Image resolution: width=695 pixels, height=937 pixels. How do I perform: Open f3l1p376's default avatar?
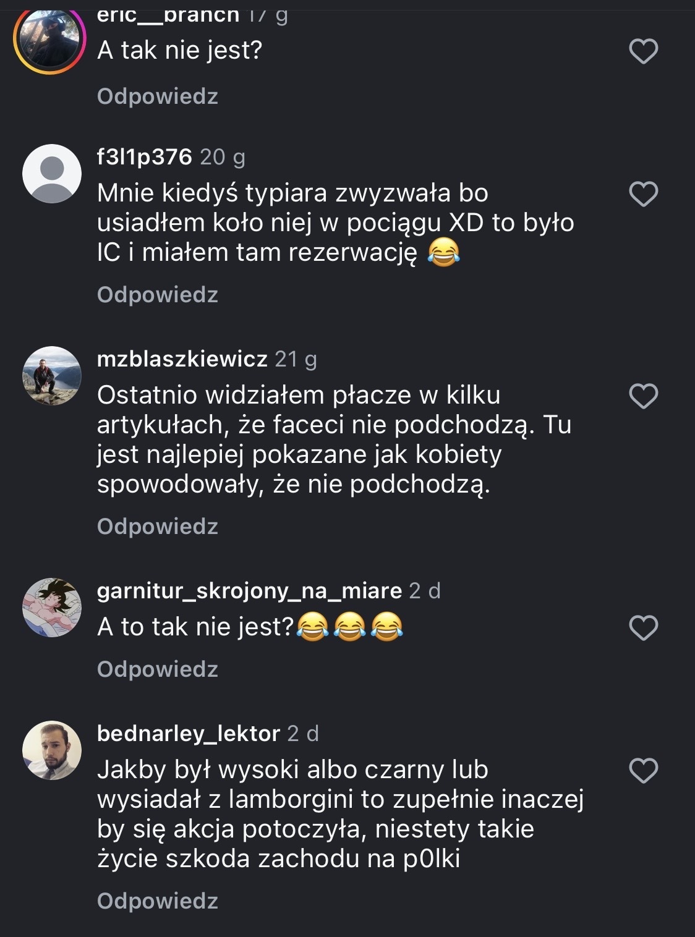click(52, 174)
